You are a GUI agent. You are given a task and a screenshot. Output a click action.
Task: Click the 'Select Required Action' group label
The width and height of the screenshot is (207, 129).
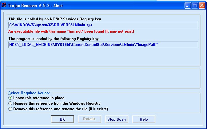coord(29,93)
